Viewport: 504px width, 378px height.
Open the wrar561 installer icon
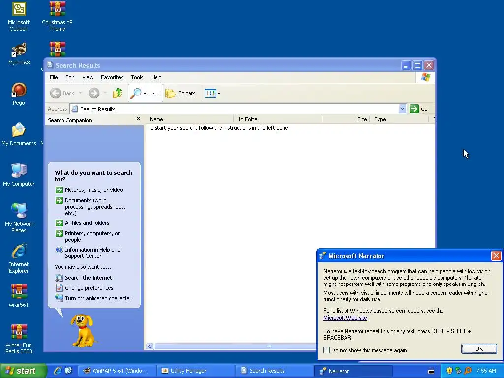tap(19, 296)
